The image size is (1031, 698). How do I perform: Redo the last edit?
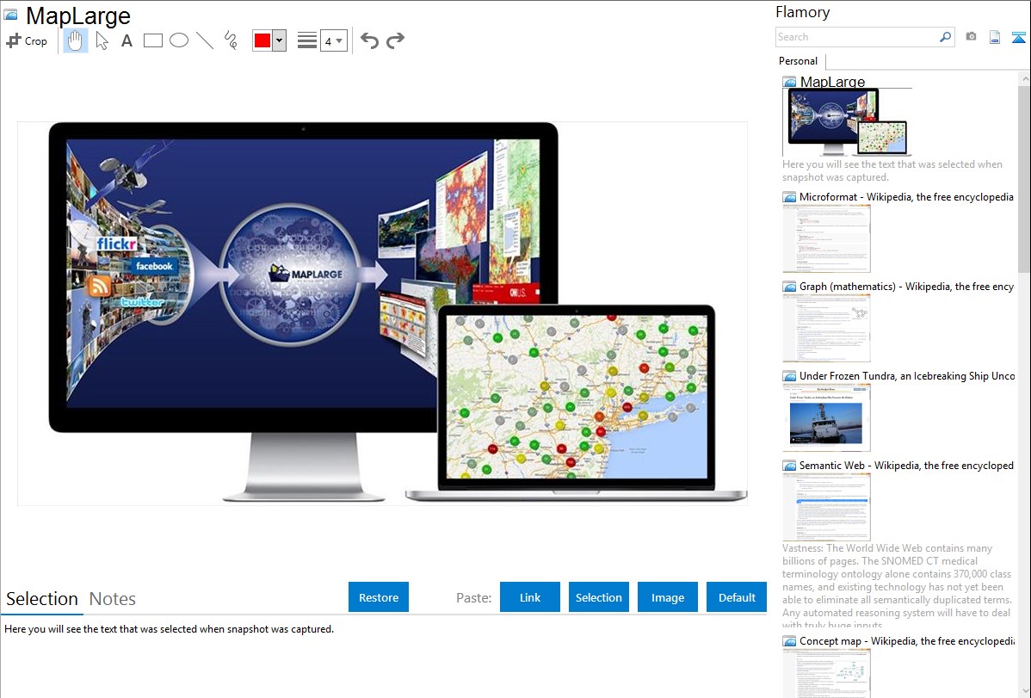tap(395, 40)
